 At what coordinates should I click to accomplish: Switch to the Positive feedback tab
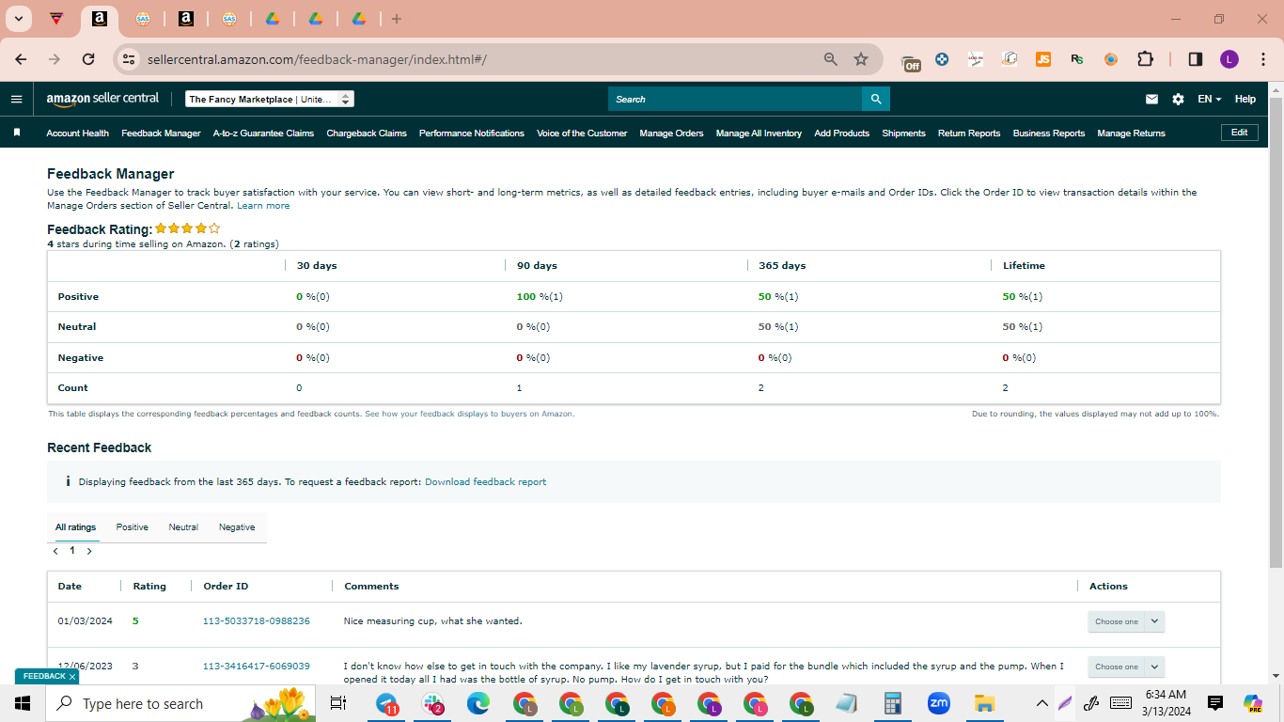coord(133,527)
